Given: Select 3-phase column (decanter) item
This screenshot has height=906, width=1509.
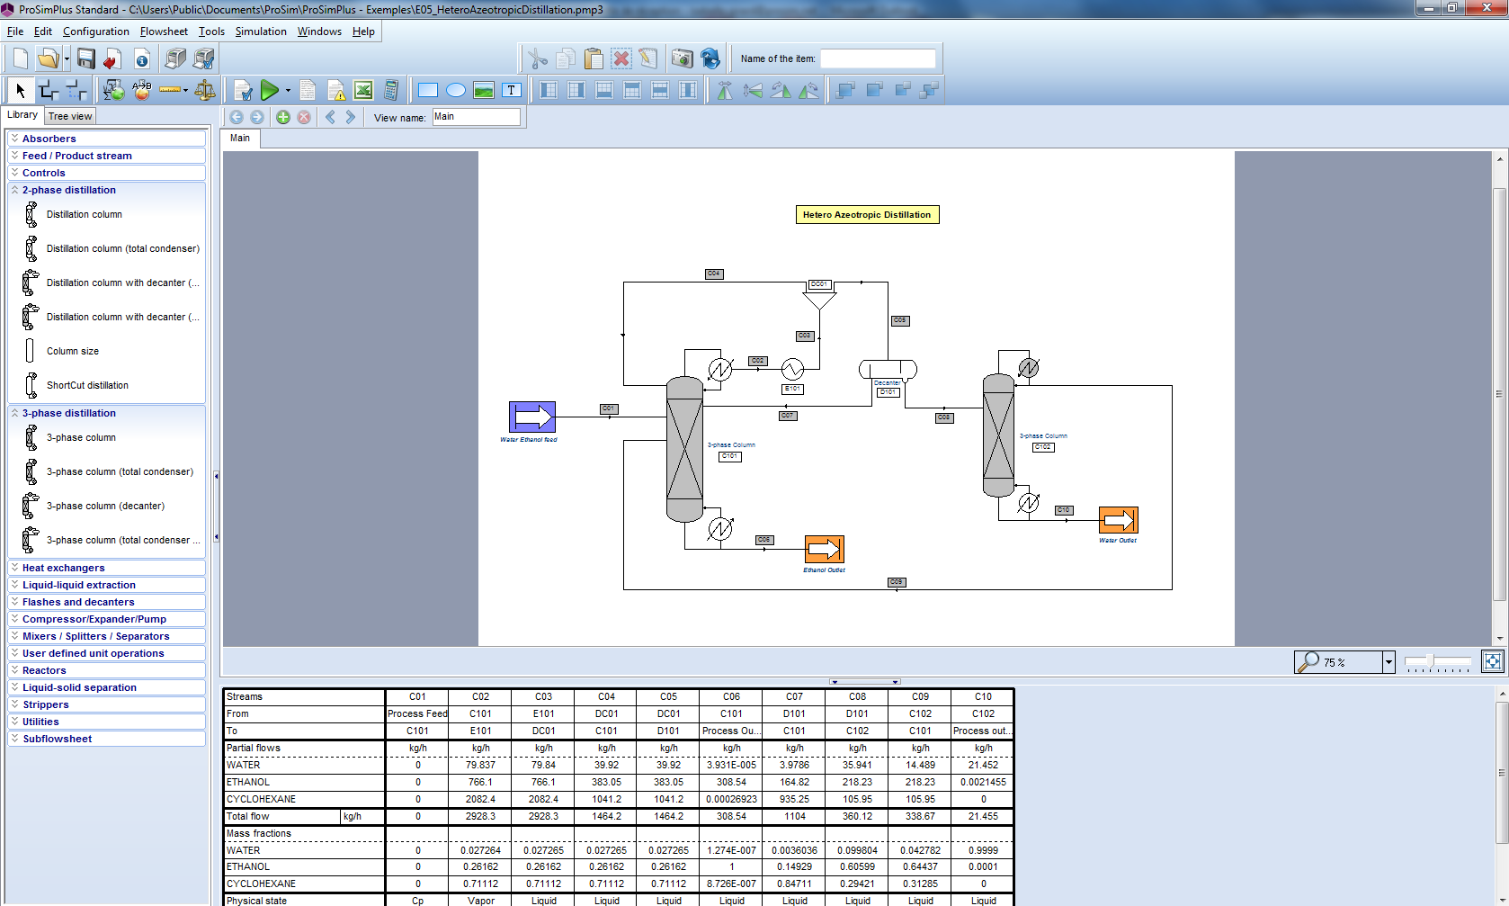Looking at the screenshot, I should click(x=105, y=506).
